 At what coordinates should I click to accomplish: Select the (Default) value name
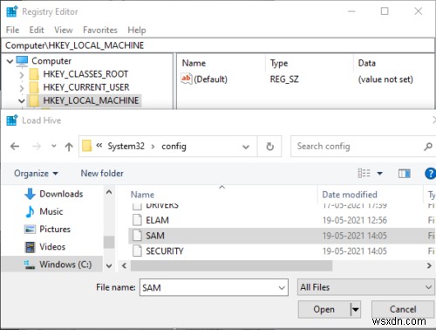coord(210,79)
